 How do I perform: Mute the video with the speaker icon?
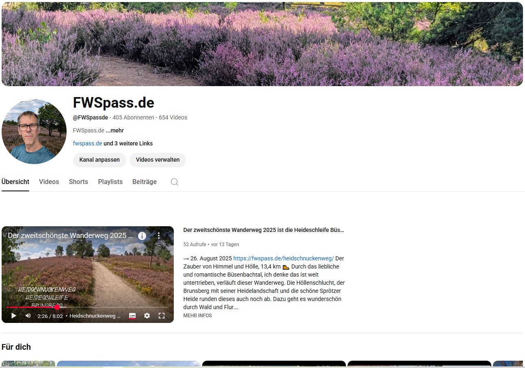click(x=28, y=316)
